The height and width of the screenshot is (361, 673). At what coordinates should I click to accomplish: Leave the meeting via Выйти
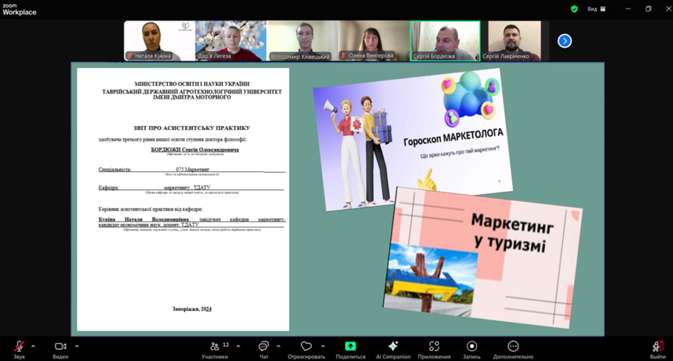pos(657,347)
